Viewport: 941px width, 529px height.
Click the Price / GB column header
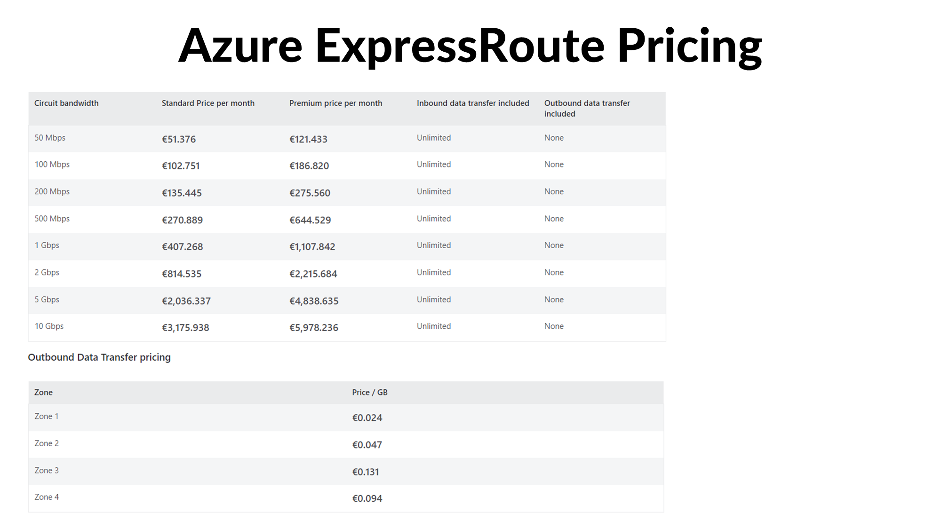tap(370, 392)
